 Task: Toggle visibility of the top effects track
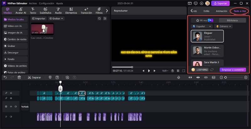coord(11,93)
